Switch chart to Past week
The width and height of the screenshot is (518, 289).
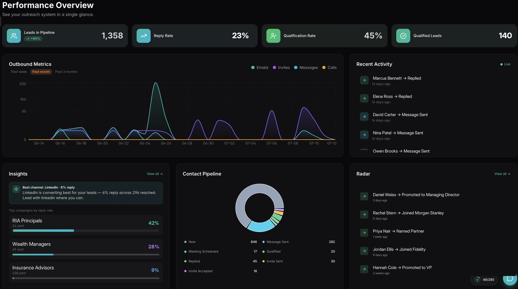tap(19, 72)
